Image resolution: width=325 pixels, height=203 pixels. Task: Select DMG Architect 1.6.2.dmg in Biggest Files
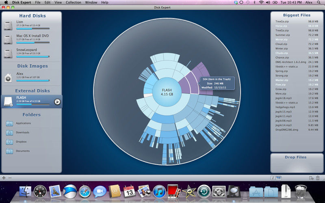click(x=297, y=62)
